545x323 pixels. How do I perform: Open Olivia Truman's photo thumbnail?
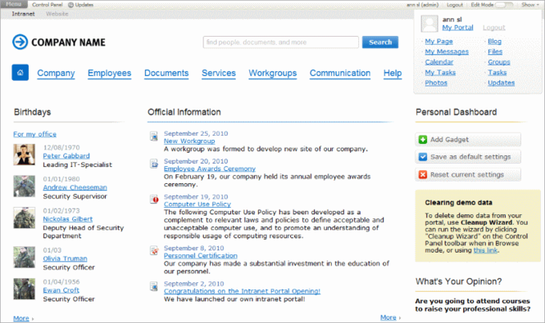point(25,257)
